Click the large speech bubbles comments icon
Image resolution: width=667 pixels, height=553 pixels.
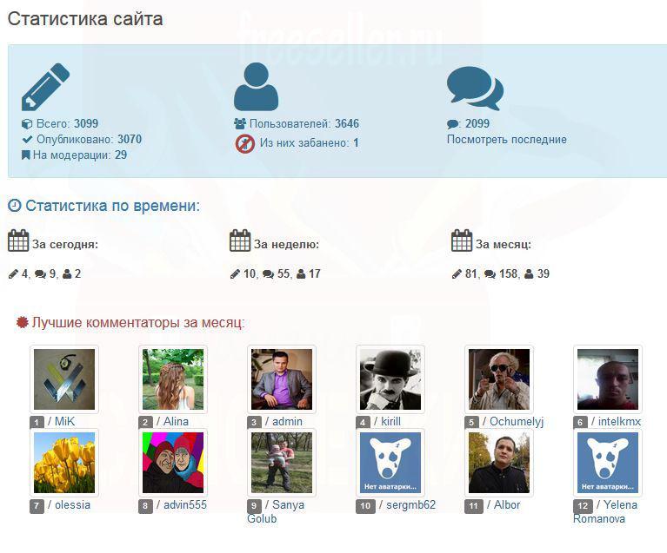tap(475, 89)
